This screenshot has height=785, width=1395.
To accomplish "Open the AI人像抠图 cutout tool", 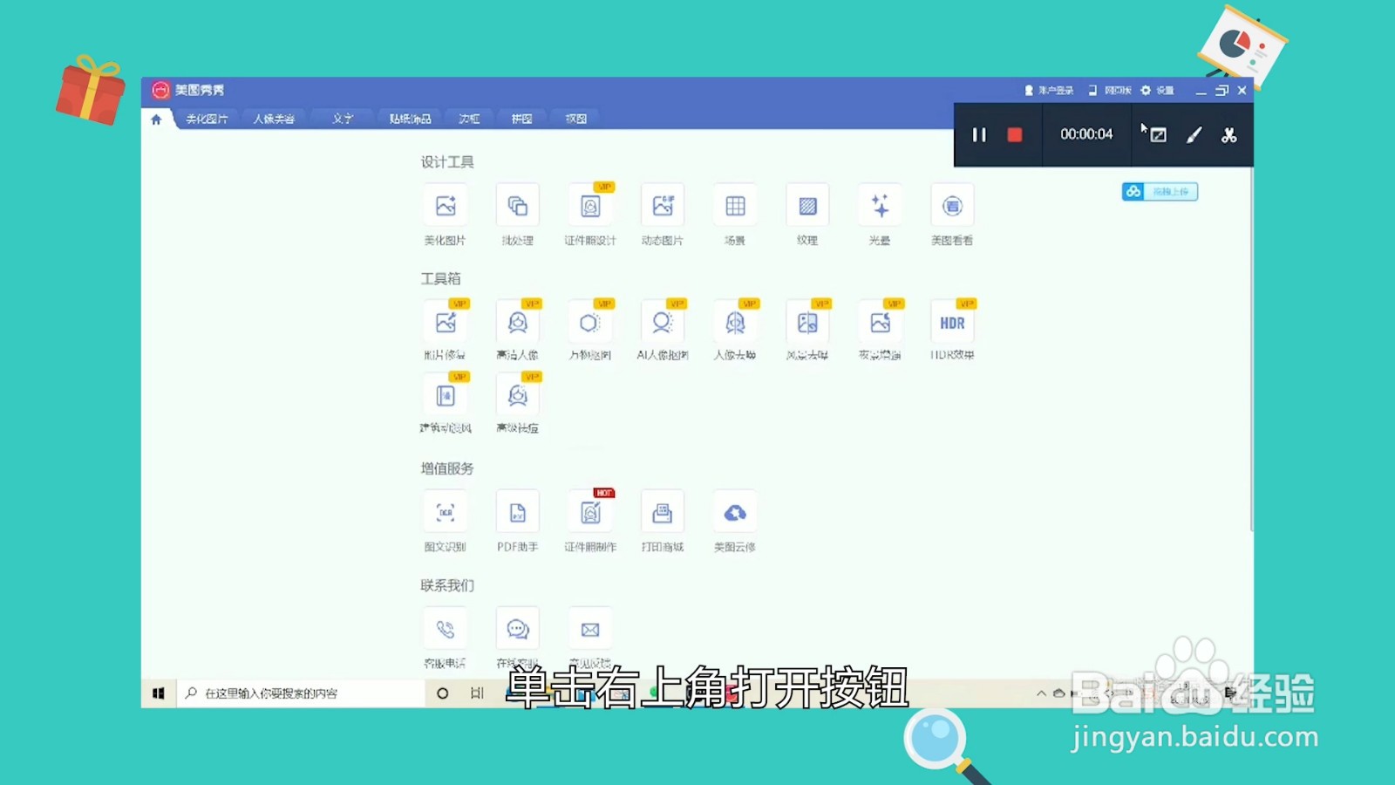I will (x=663, y=323).
